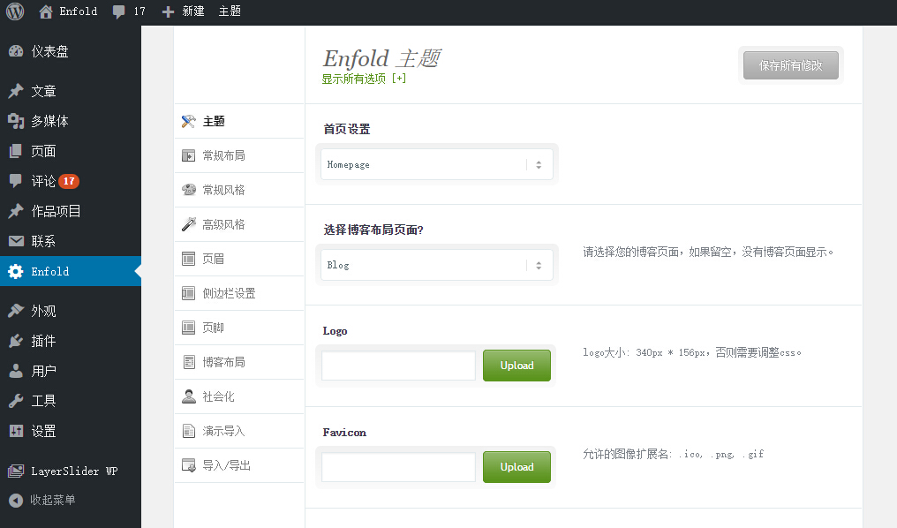Open the 高级风格 magic wand icon
Viewport: 897px width, 528px height.
pos(188,224)
